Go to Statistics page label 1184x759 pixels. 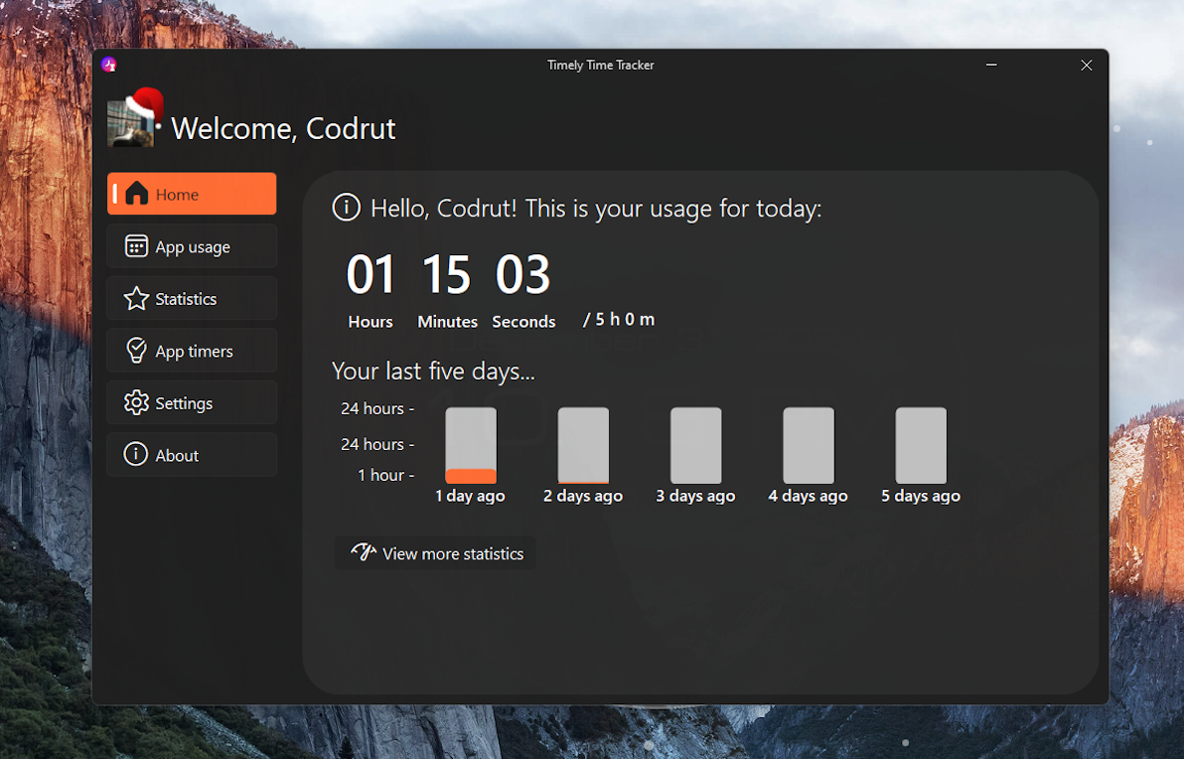point(186,299)
